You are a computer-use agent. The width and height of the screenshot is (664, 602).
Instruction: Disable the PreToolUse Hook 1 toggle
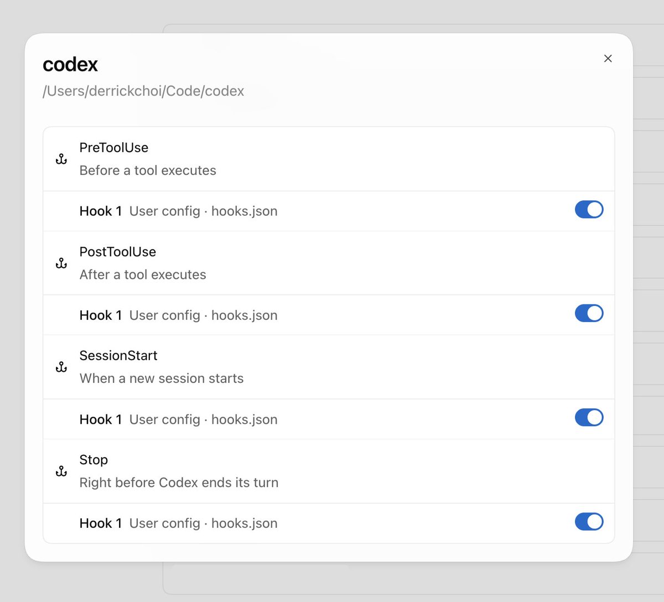pos(589,210)
